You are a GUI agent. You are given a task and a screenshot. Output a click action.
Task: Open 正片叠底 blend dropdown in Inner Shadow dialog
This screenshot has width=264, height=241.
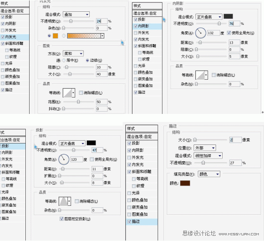coord(209,17)
